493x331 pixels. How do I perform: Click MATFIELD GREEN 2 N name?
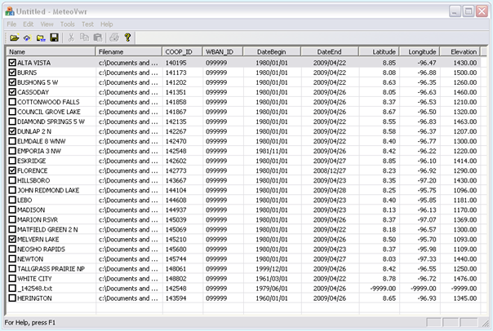47,230
